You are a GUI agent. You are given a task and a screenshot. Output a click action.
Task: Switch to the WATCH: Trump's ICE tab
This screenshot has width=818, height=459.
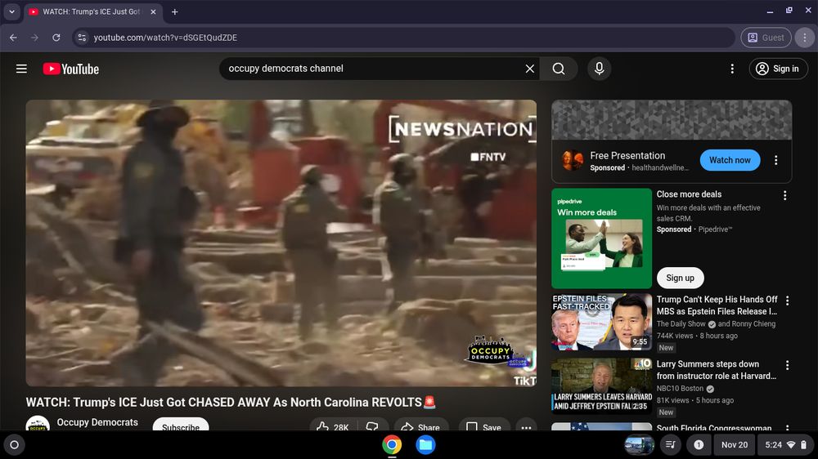[x=92, y=11]
